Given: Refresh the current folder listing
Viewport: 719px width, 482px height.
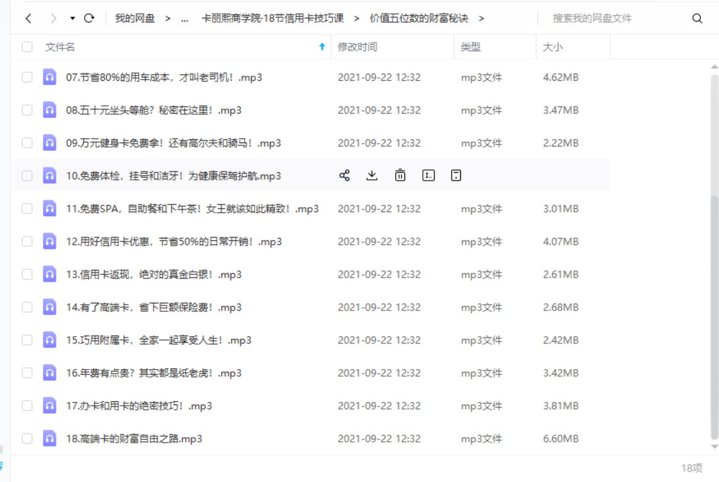Looking at the screenshot, I should 89,18.
